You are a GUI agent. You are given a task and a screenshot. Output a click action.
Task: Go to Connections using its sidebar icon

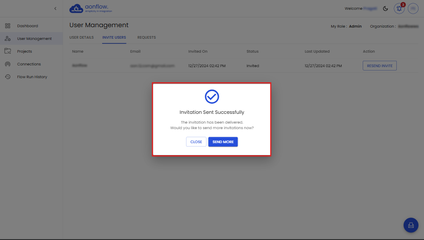8,64
